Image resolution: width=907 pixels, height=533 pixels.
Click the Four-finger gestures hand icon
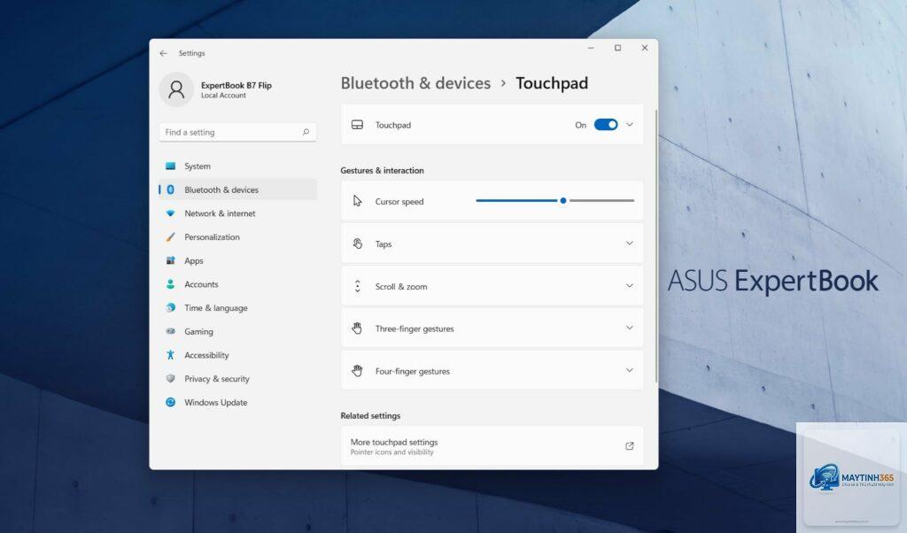pyautogui.click(x=358, y=371)
